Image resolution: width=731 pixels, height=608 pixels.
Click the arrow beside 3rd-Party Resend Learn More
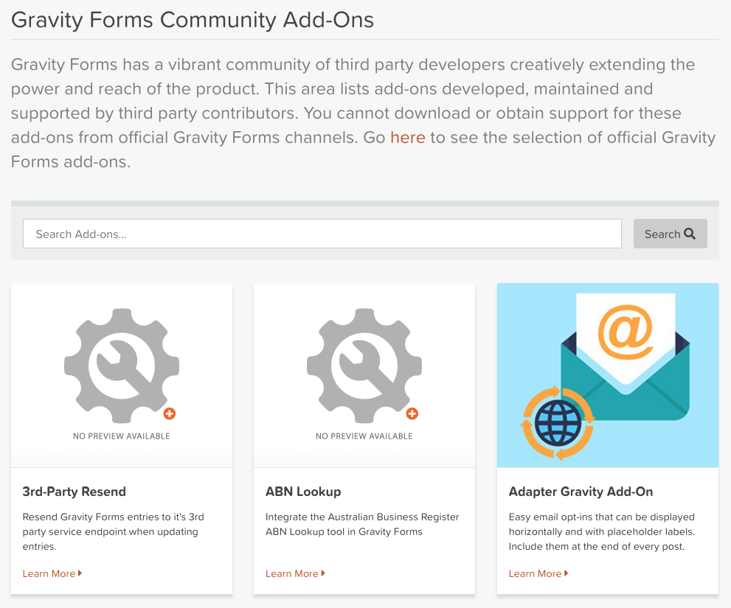pyautogui.click(x=80, y=573)
